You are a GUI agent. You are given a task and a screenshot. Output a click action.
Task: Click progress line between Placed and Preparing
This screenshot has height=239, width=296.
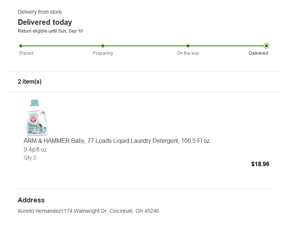tap(62, 46)
